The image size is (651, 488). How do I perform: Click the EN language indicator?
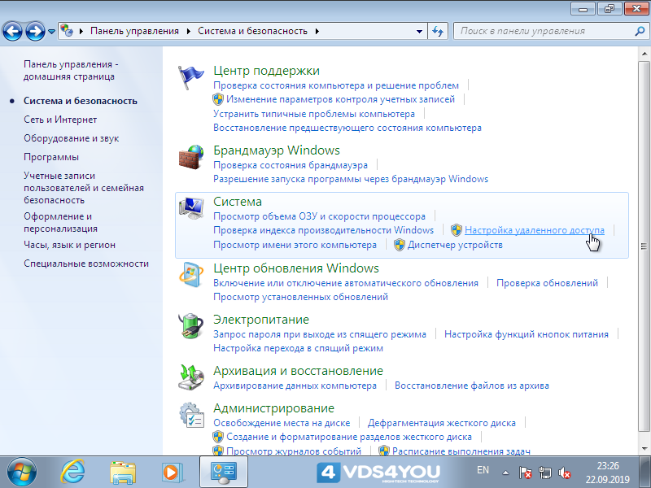coord(483,470)
